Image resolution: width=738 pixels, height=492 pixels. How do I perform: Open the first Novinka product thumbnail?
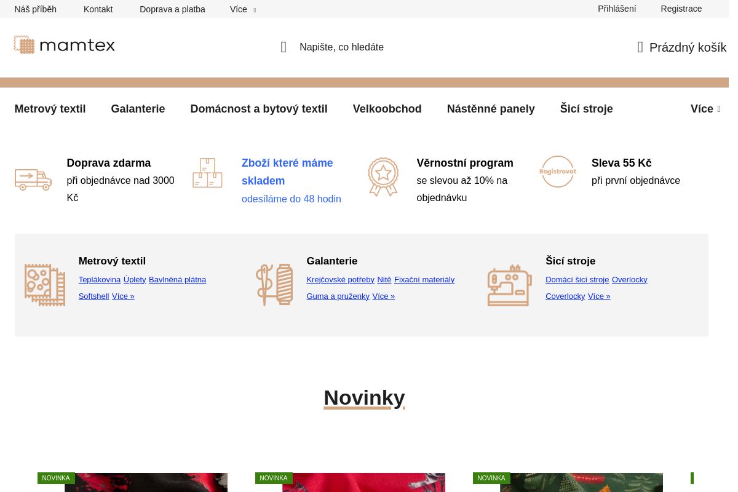pyautogui.click(x=146, y=482)
